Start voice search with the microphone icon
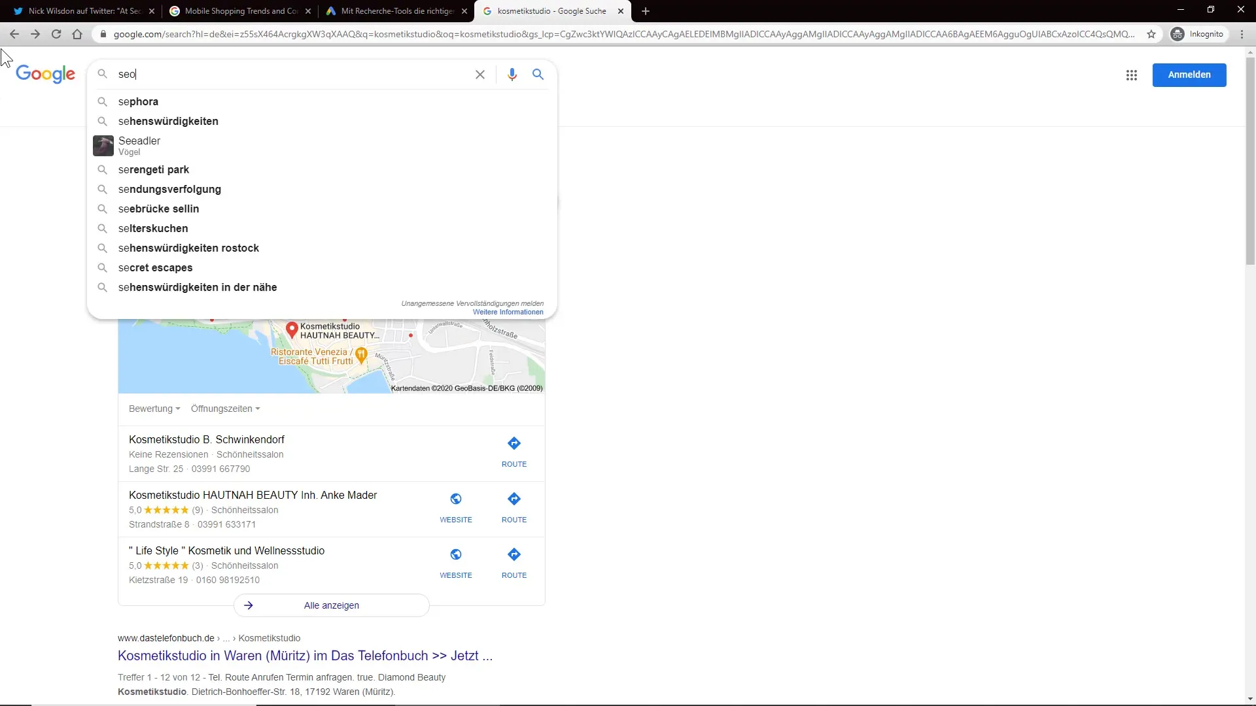Viewport: 1256px width, 706px height. (x=512, y=75)
